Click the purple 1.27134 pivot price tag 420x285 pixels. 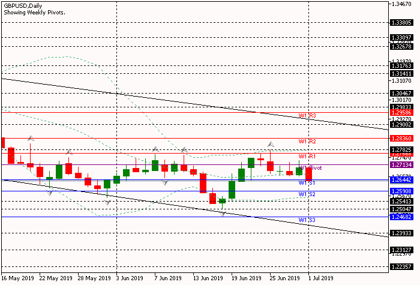pyautogui.click(x=400, y=164)
